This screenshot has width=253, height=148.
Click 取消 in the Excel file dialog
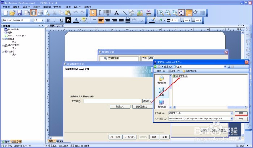click(x=241, y=119)
